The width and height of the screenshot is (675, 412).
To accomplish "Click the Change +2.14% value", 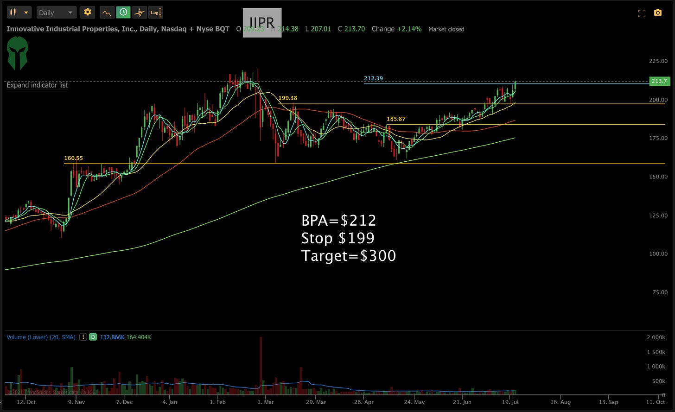I will point(397,29).
